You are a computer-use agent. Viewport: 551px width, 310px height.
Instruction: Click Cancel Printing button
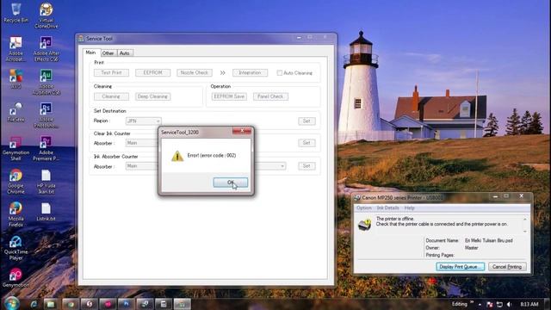click(x=507, y=267)
